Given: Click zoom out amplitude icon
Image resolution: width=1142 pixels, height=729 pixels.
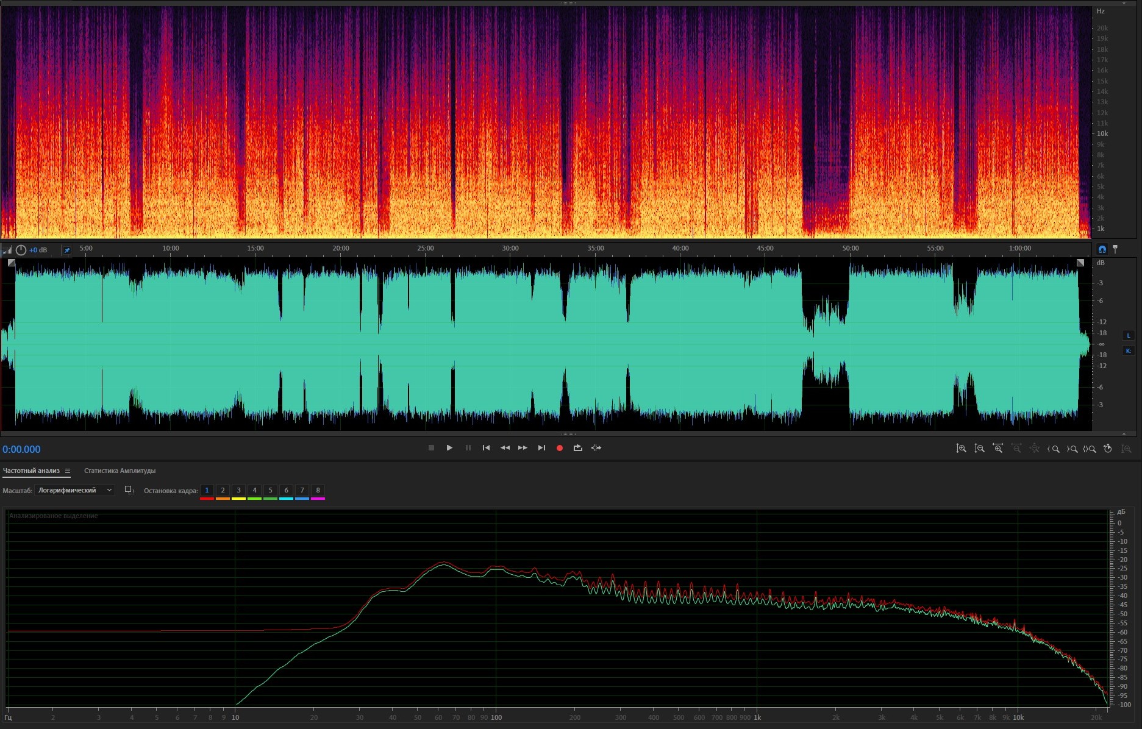Looking at the screenshot, I should point(979,449).
